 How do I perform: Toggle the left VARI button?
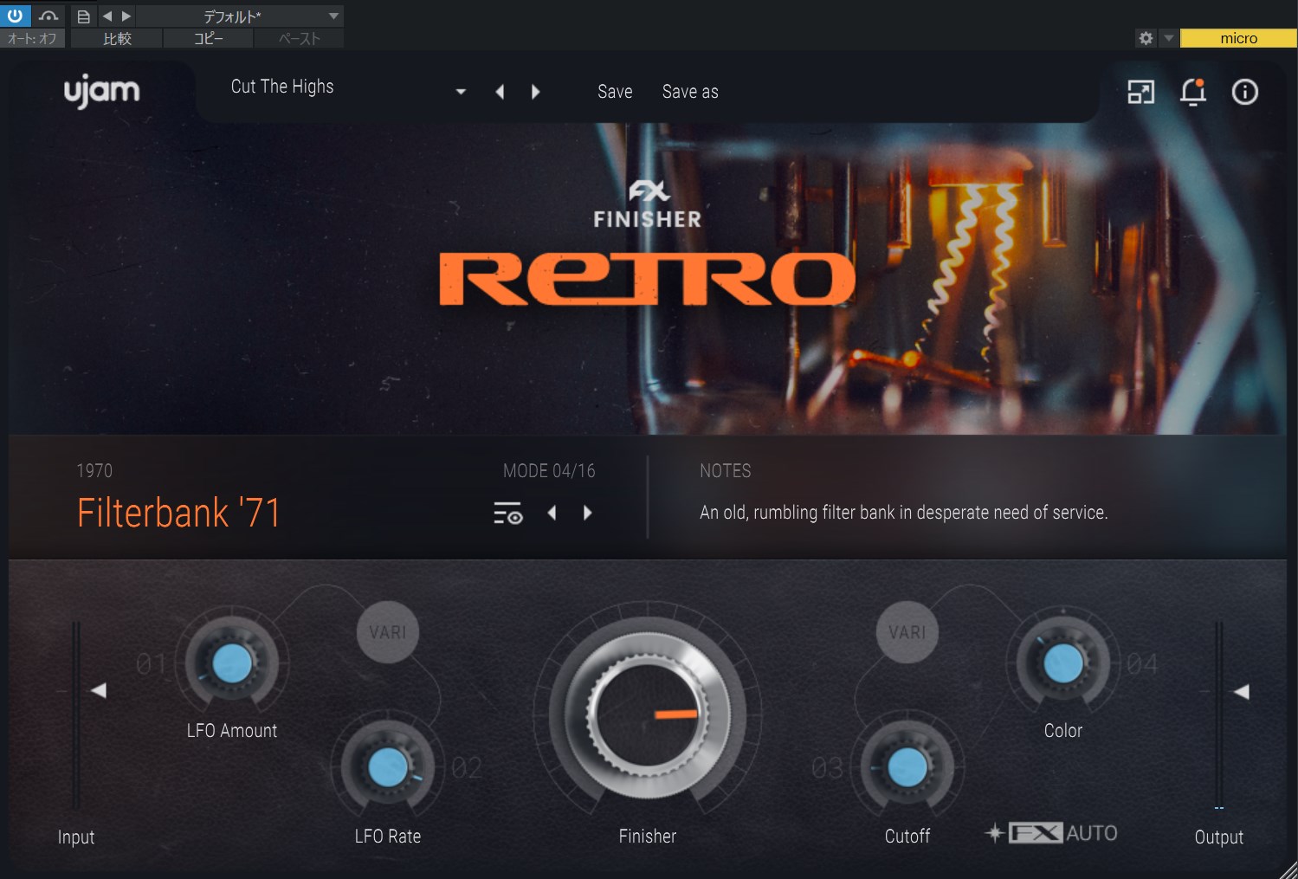point(387,632)
